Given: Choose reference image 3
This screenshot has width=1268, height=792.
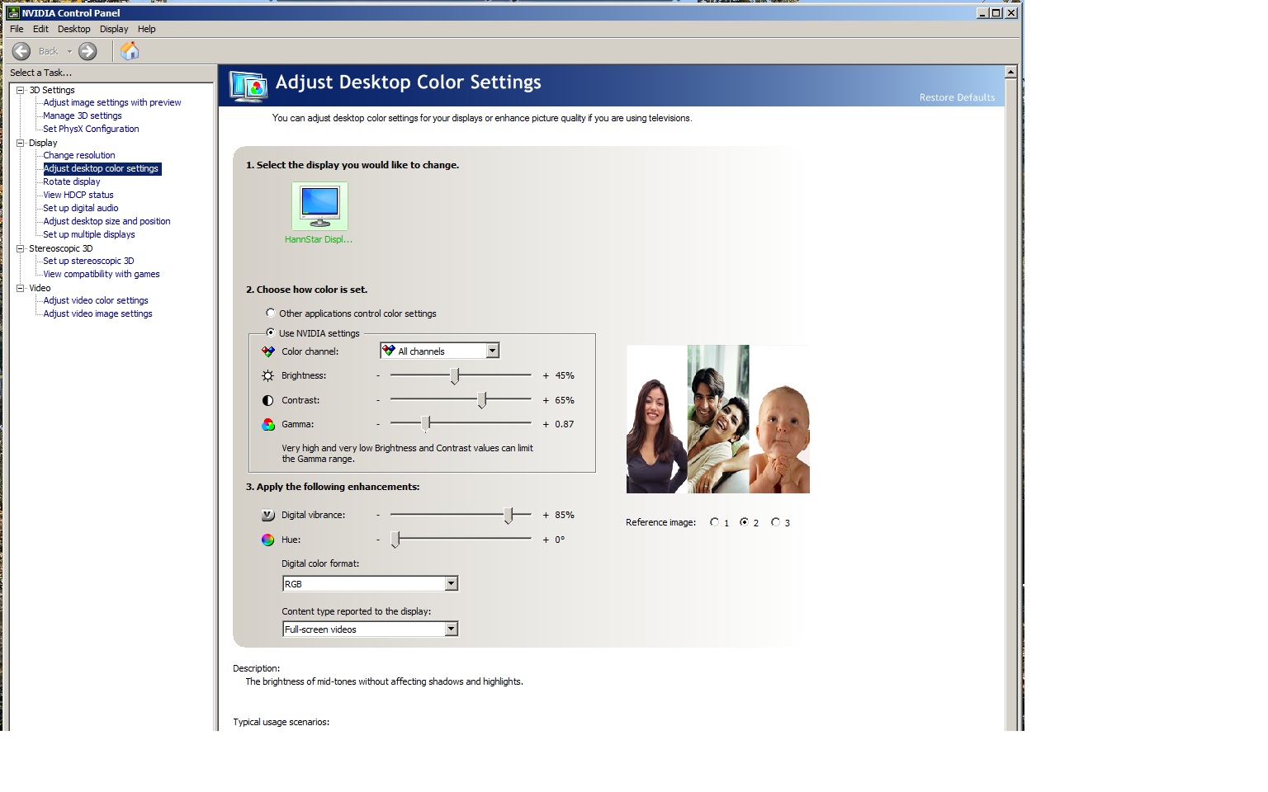Looking at the screenshot, I should [775, 522].
